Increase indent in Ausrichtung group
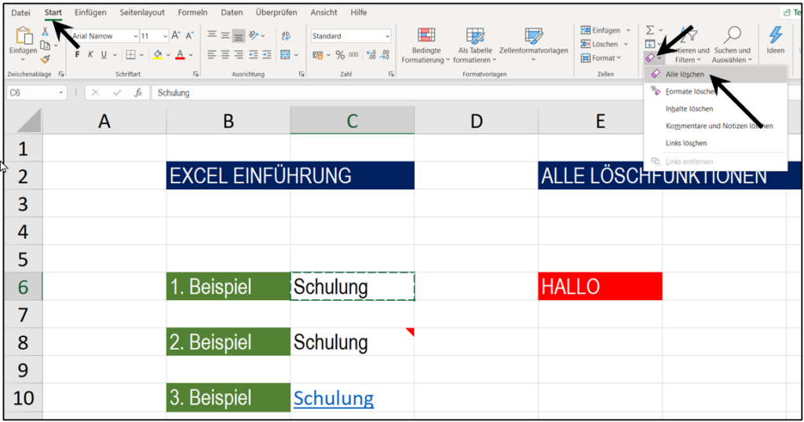Image resolution: width=804 pixels, height=422 pixels. coord(267,54)
